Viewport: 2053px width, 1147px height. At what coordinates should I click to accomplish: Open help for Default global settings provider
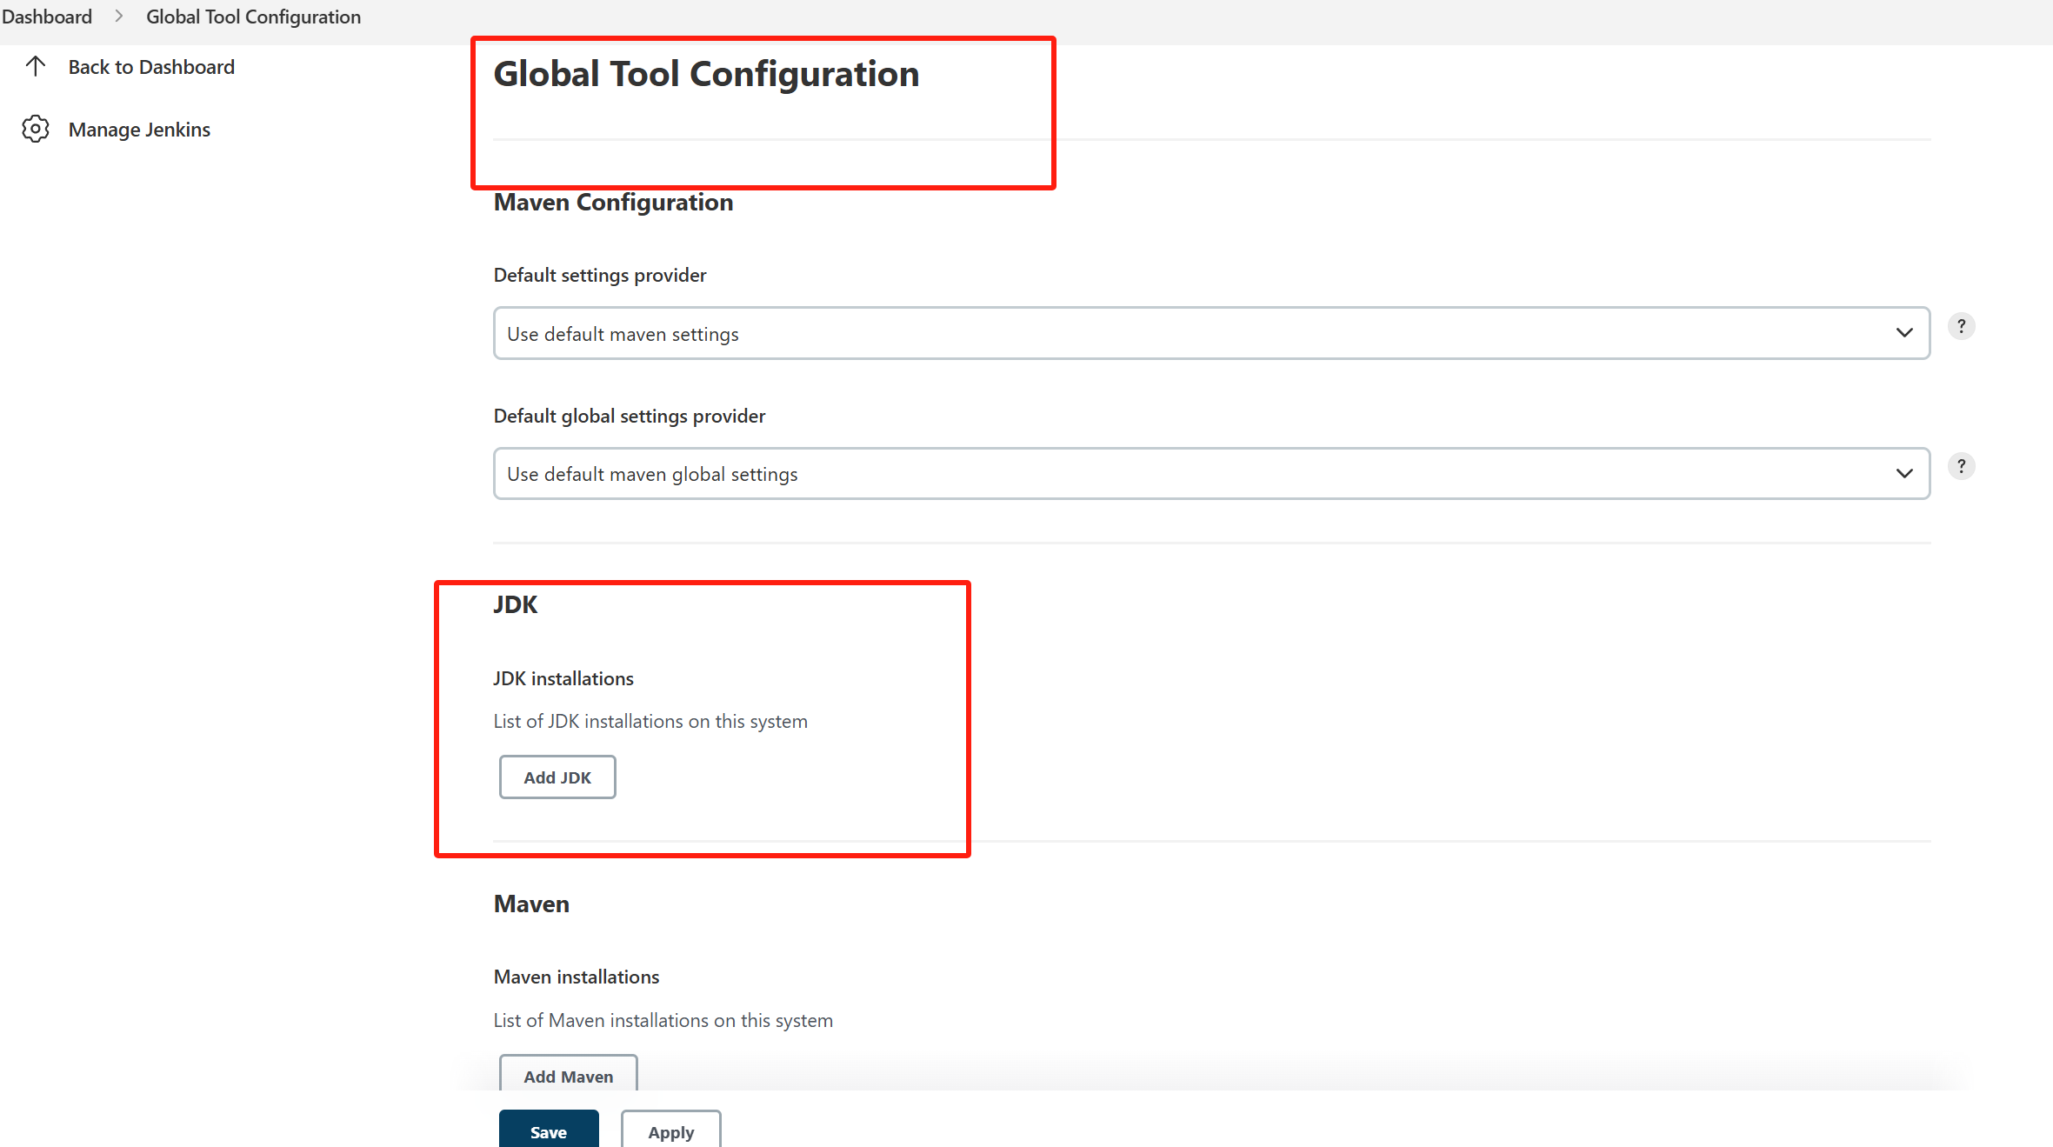point(1961,467)
